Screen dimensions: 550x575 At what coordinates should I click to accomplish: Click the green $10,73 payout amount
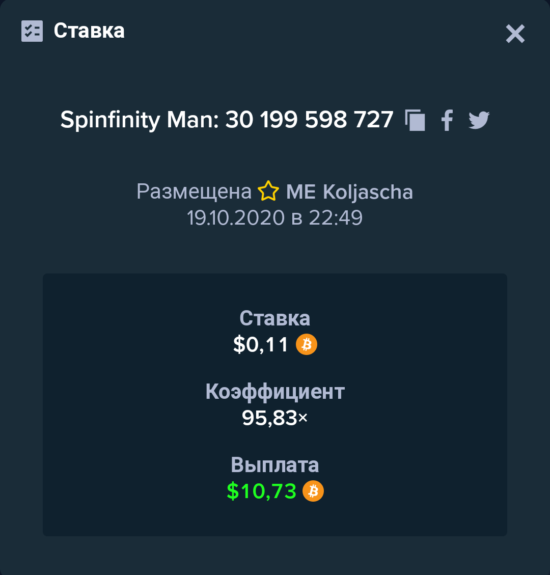pos(261,491)
